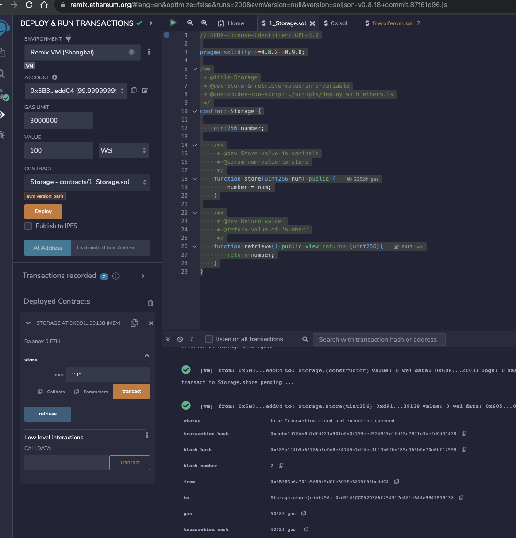The height and width of the screenshot is (538, 516).
Task: Click the plug icon next to Environment
Action: tap(68, 38)
